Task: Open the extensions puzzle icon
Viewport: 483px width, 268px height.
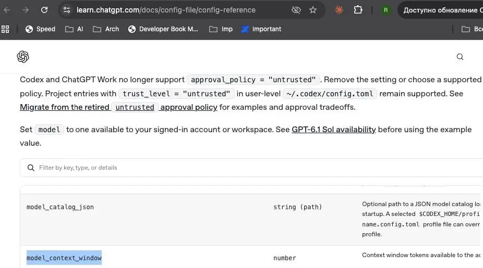Action: (x=358, y=10)
